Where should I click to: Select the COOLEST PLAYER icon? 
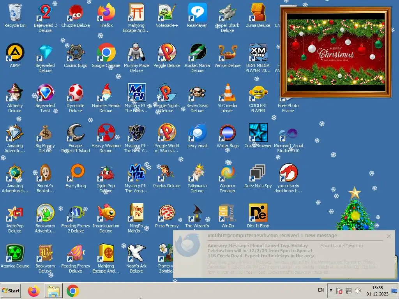click(258, 92)
